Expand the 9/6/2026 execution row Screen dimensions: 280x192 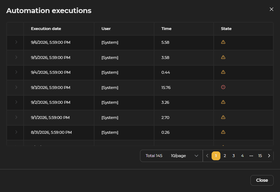pyautogui.click(x=16, y=42)
